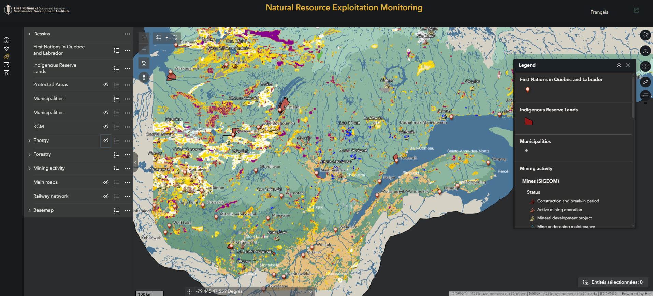Reset map to default home extent
The image size is (653, 296).
[144, 63]
